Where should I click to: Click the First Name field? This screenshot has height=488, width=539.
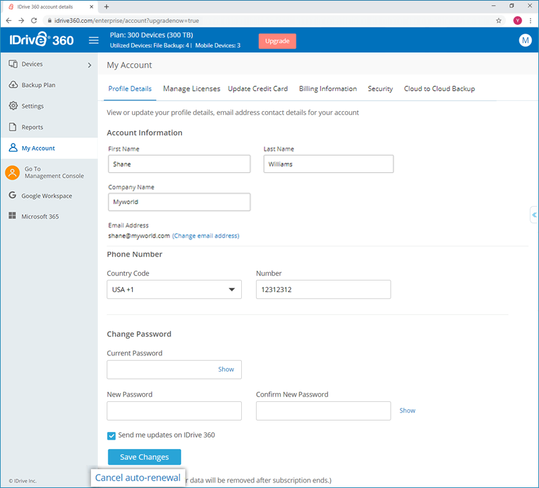click(x=179, y=164)
